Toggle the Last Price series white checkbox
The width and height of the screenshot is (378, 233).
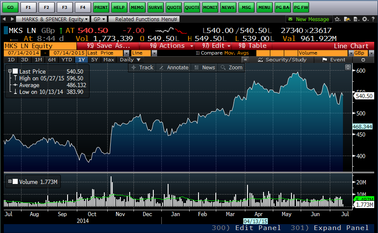(15, 71)
